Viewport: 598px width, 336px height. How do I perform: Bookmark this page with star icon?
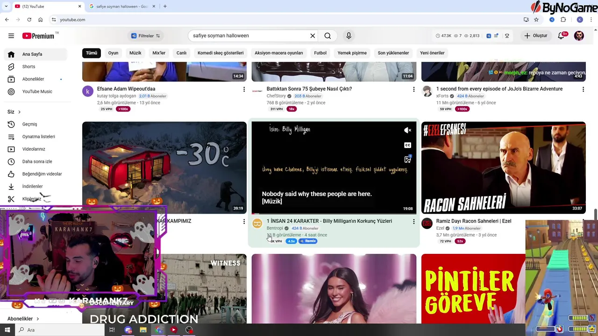536,20
